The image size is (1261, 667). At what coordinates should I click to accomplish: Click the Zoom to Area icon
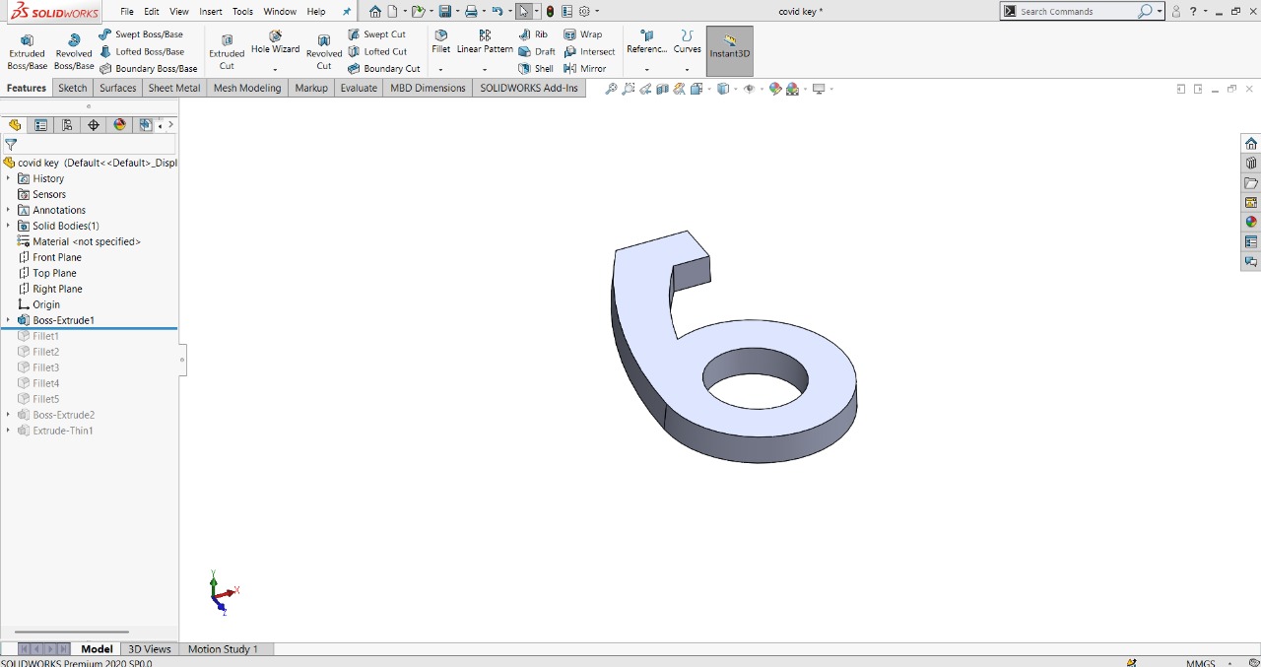click(629, 89)
